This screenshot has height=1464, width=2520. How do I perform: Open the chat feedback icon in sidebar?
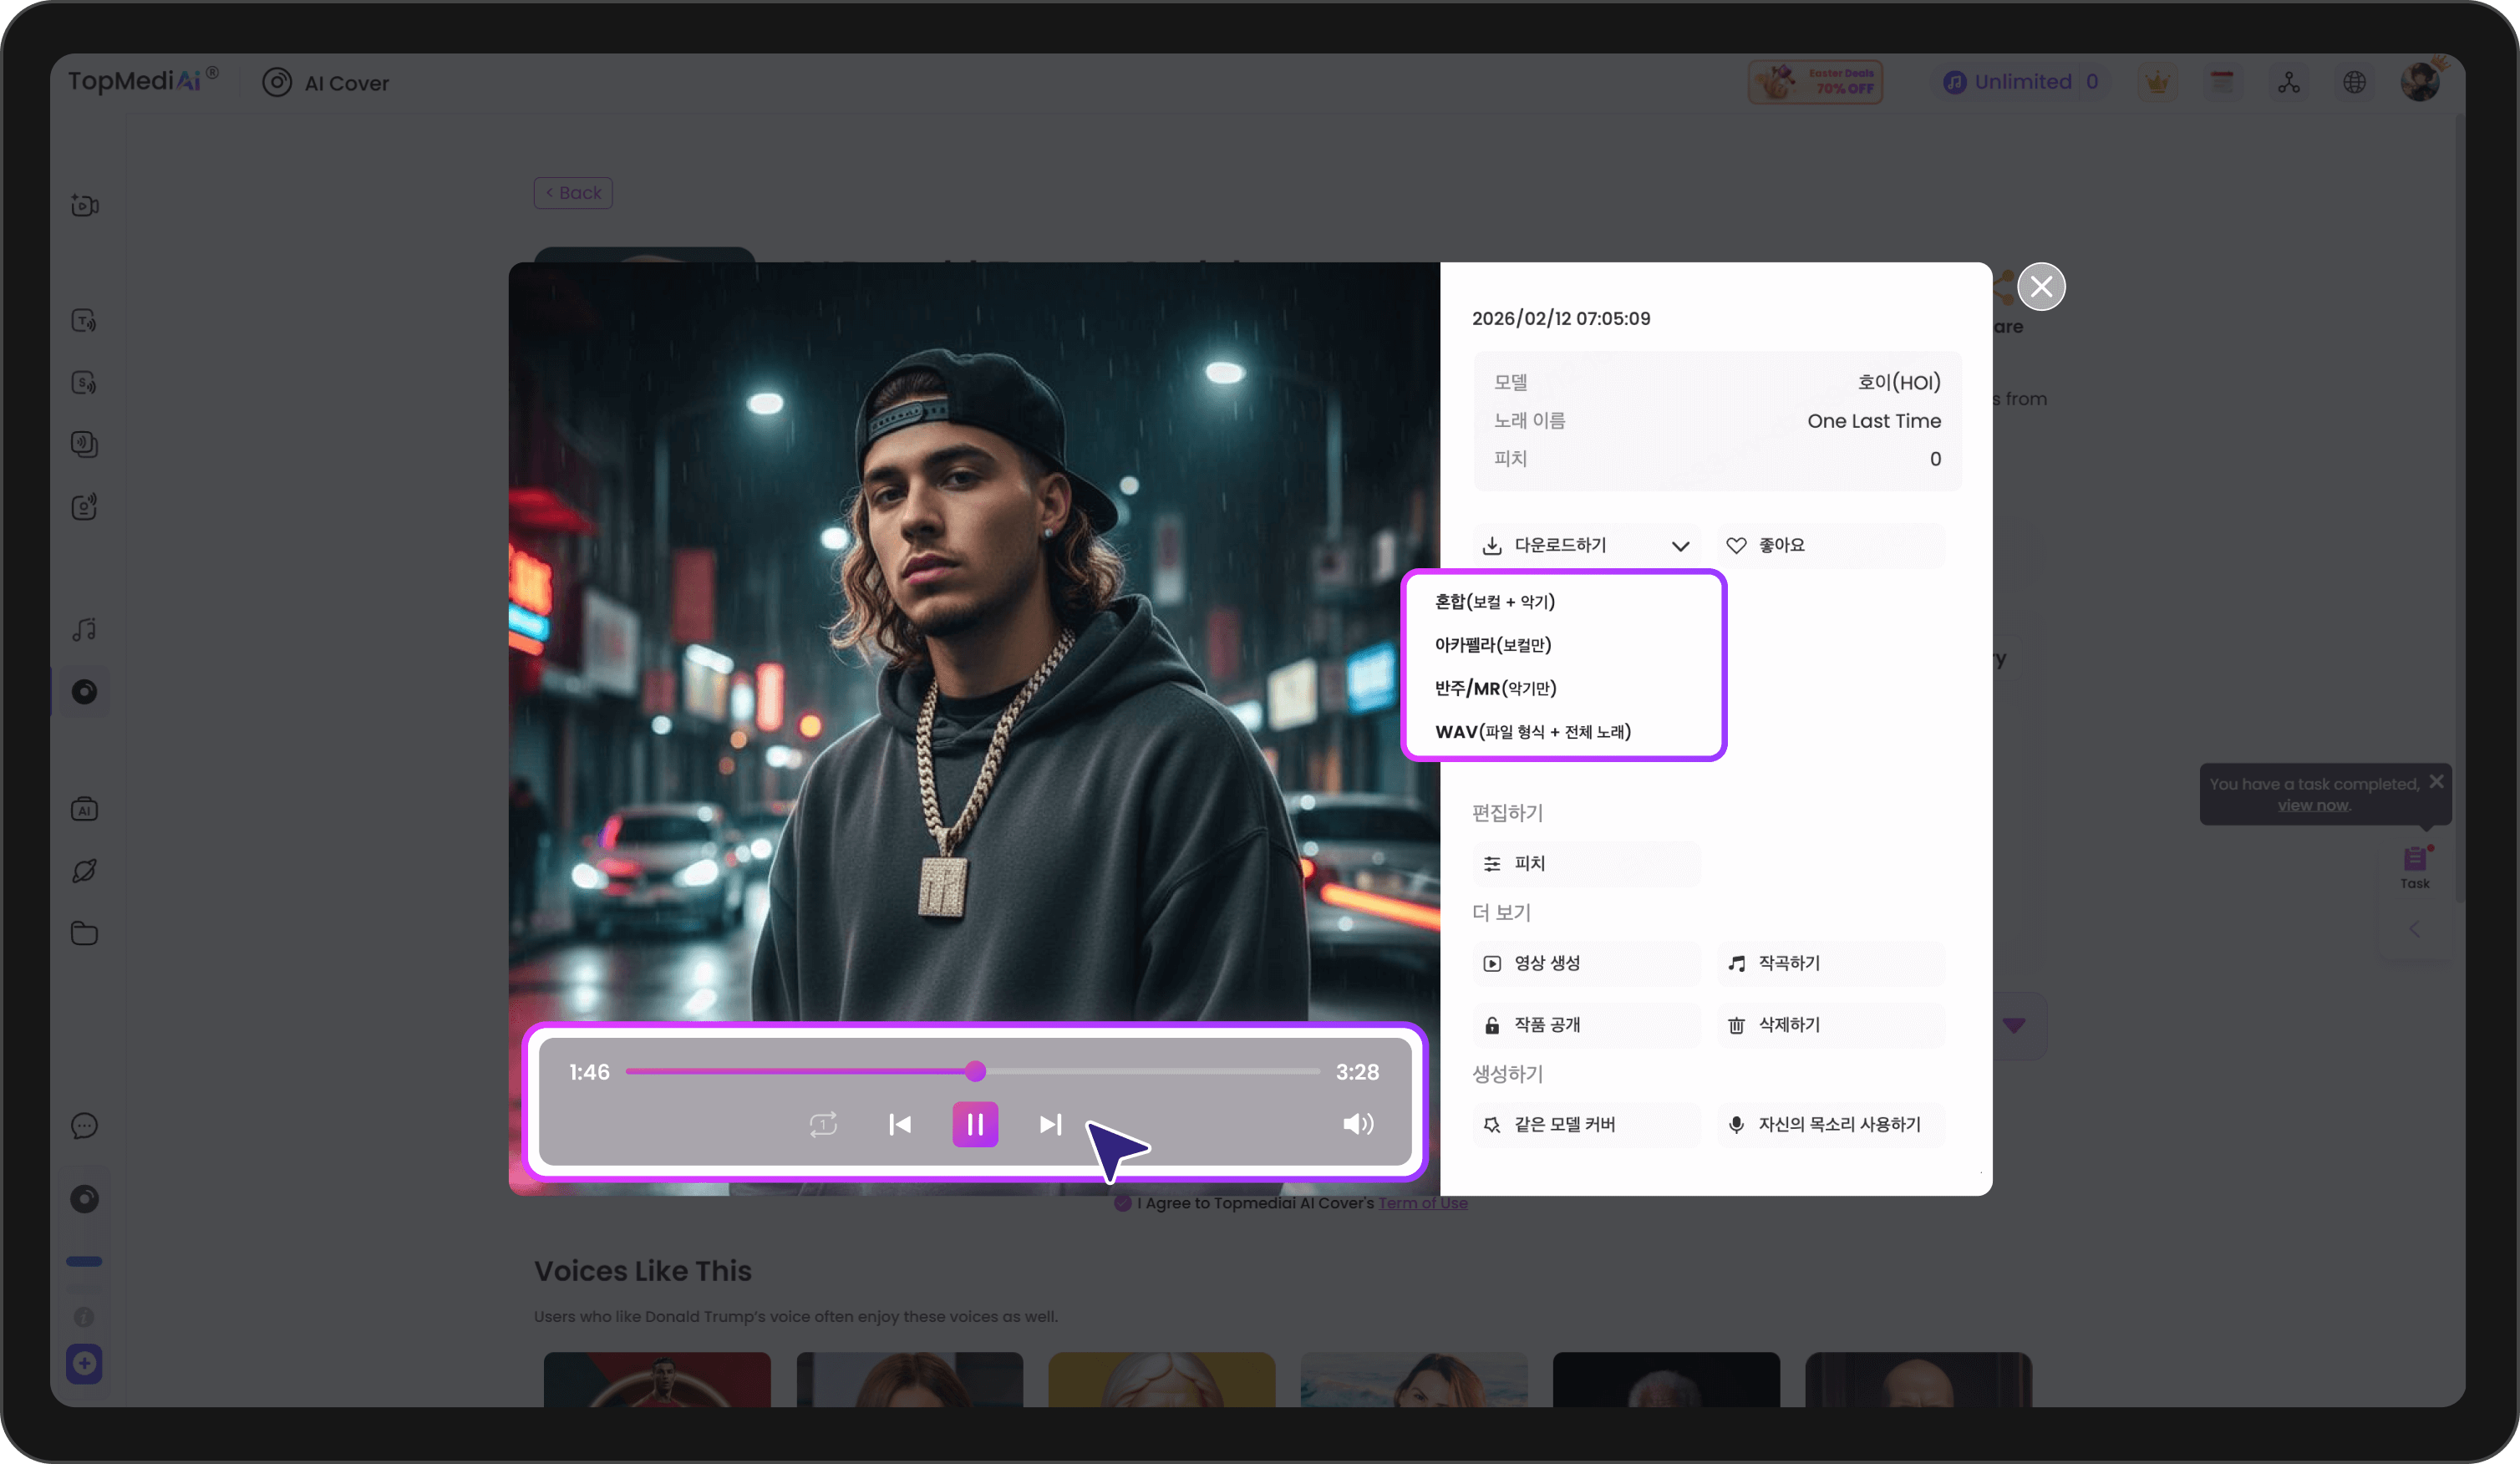(85, 1125)
